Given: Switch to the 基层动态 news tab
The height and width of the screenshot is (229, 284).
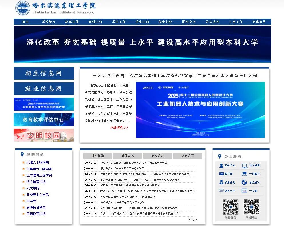Looking at the screenshot, I should [x=127, y=156].
